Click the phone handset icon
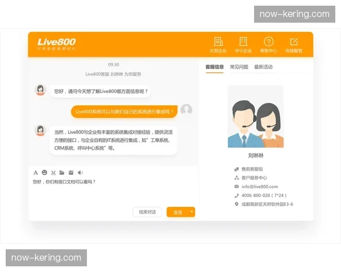The width and height of the screenshot is (341, 272). 236,195
